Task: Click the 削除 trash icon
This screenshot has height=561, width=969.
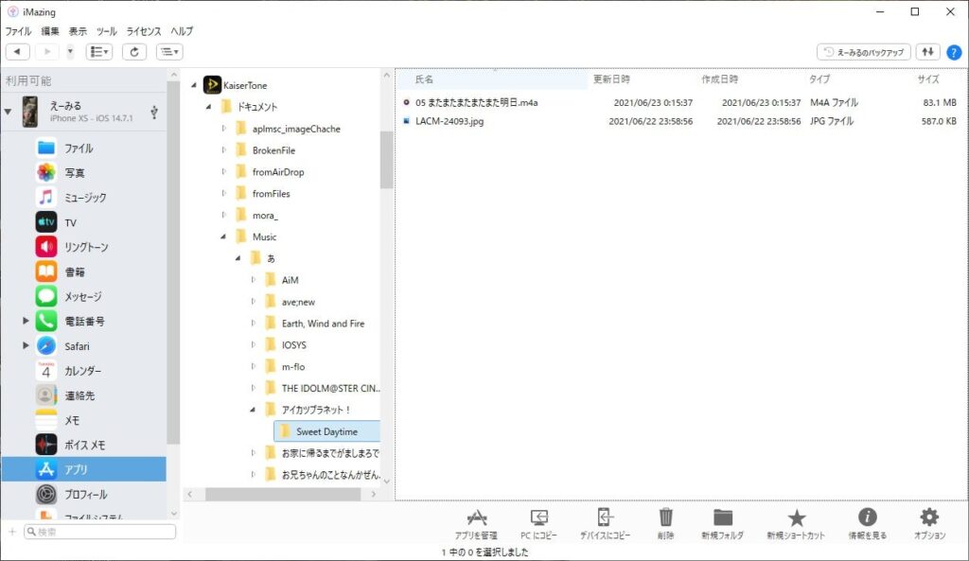Action: 666,517
